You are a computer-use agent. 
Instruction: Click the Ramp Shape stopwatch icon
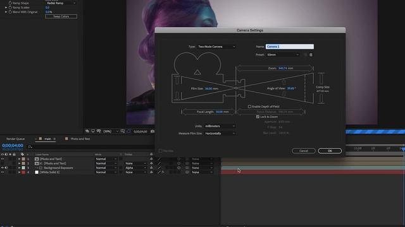10,3
